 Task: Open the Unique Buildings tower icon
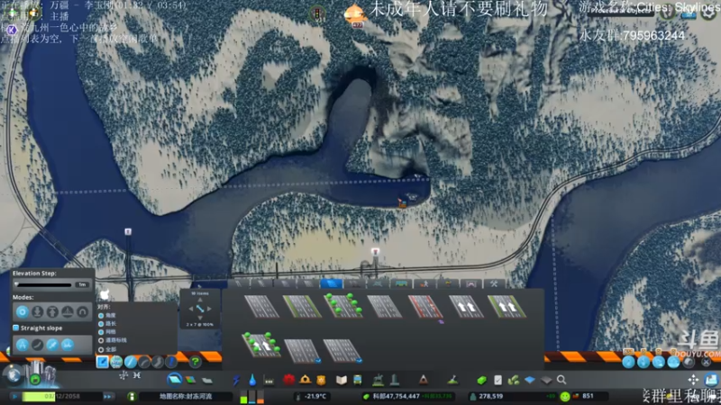coord(395,380)
